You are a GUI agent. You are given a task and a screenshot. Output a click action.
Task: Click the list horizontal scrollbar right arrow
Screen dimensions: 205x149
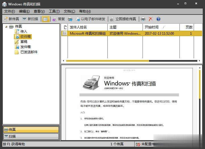199,61
